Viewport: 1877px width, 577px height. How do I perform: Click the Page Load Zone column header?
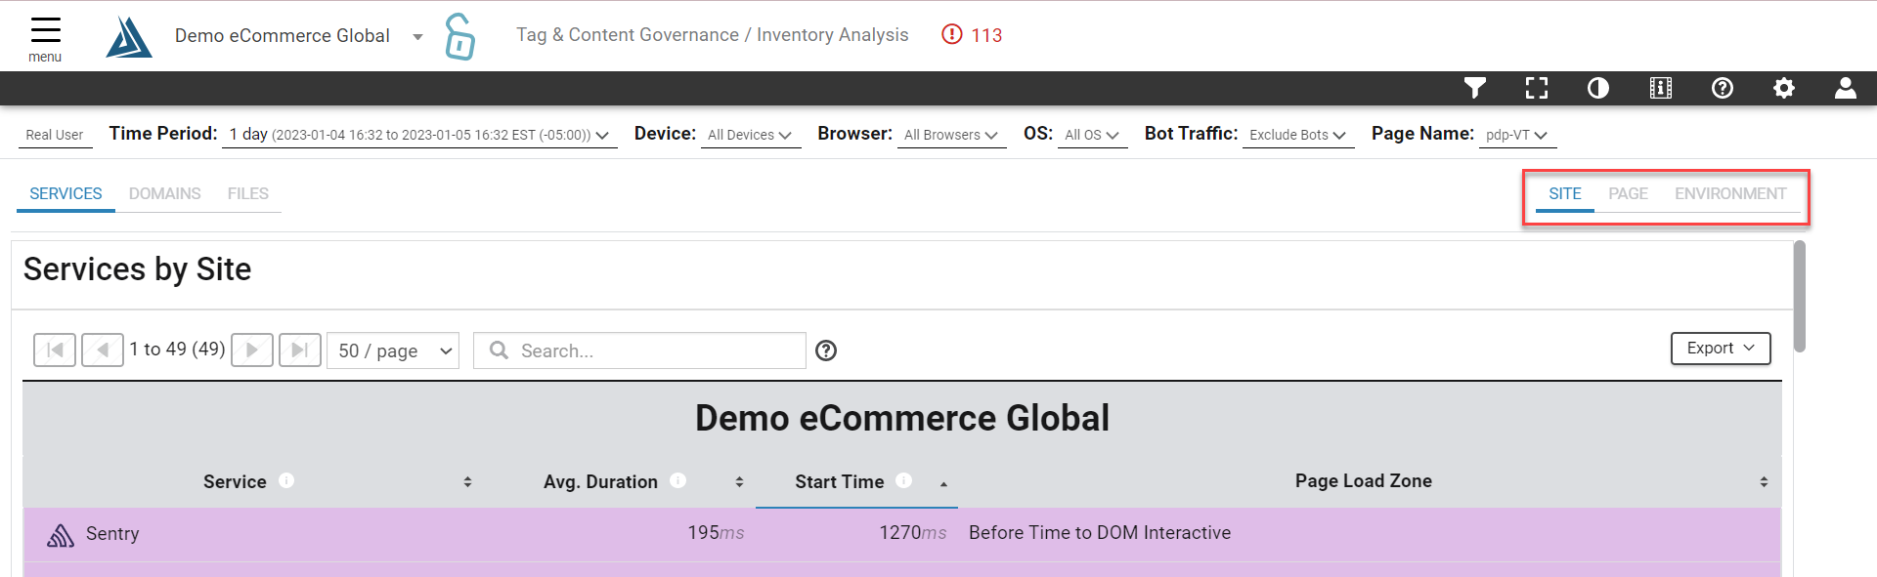(1364, 480)
